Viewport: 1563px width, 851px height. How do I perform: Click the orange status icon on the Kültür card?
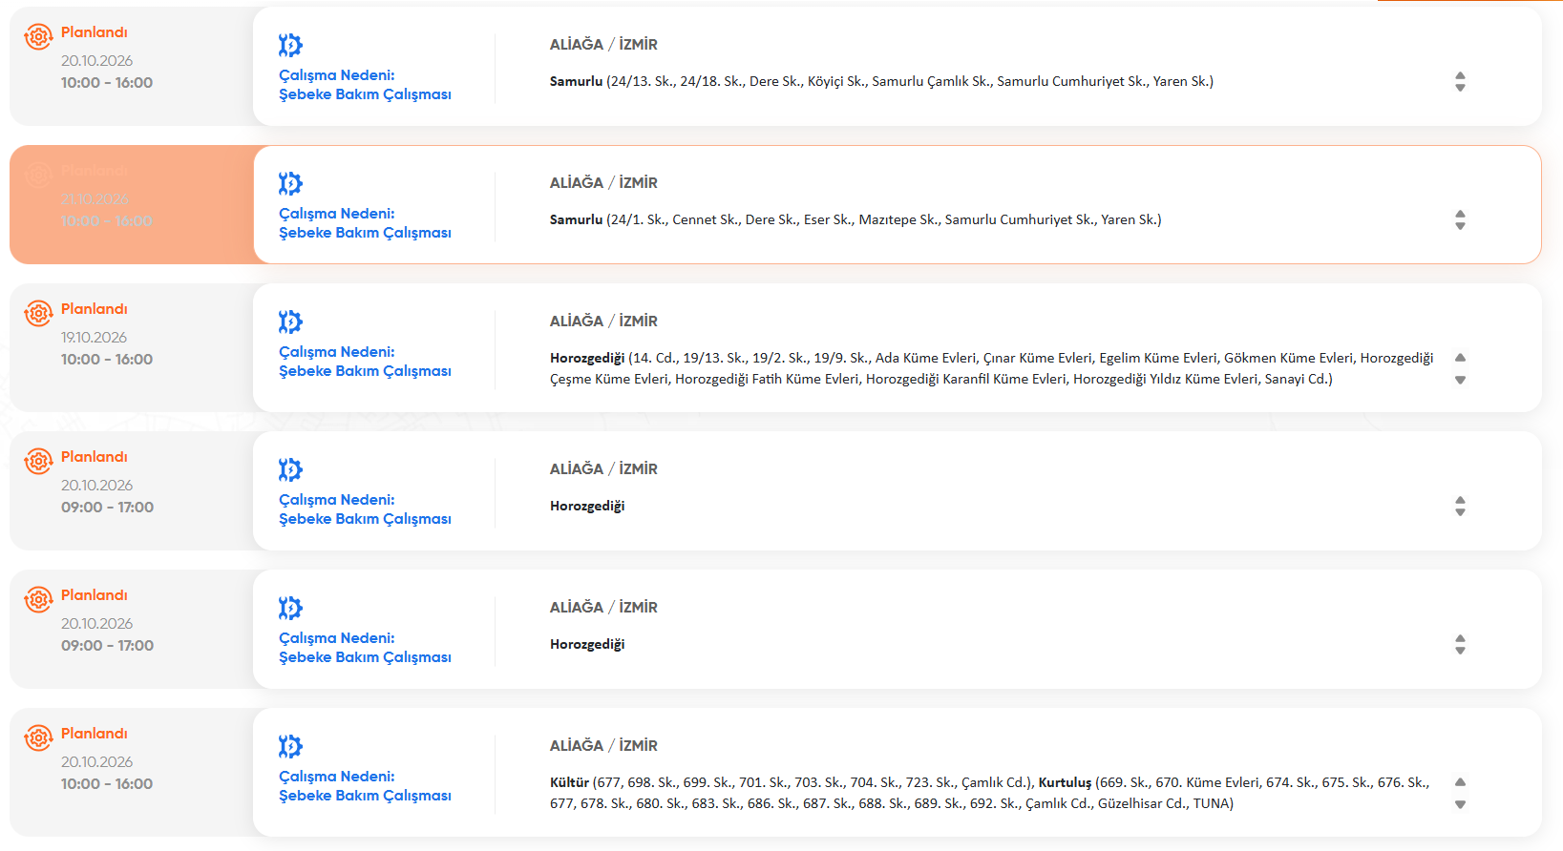38,737
